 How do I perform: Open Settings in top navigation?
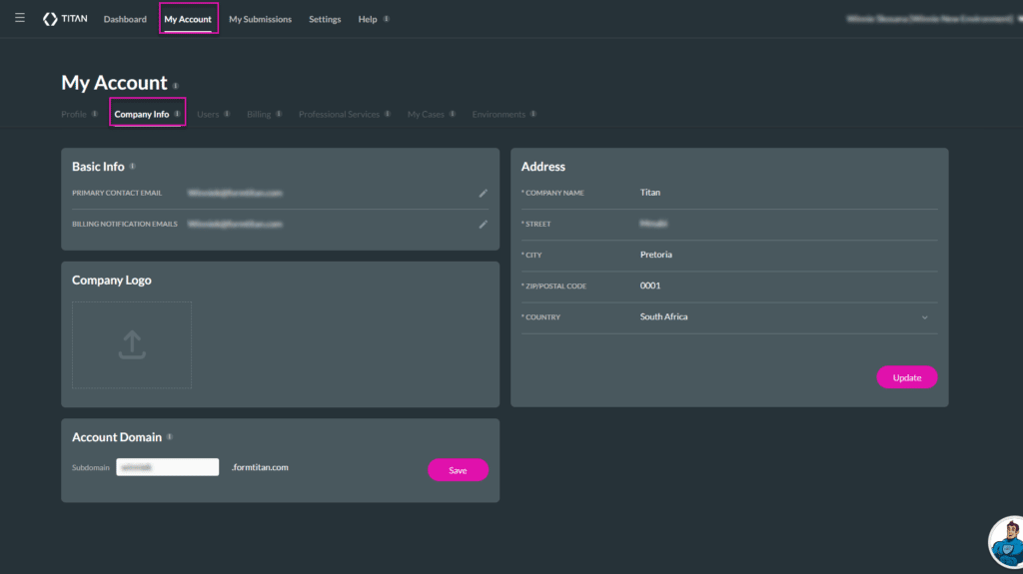point(325,19)
